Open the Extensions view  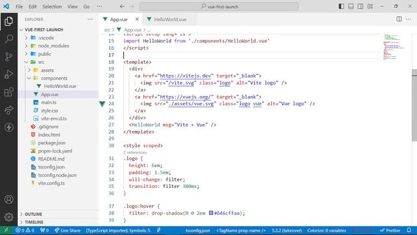coord(8,92)
